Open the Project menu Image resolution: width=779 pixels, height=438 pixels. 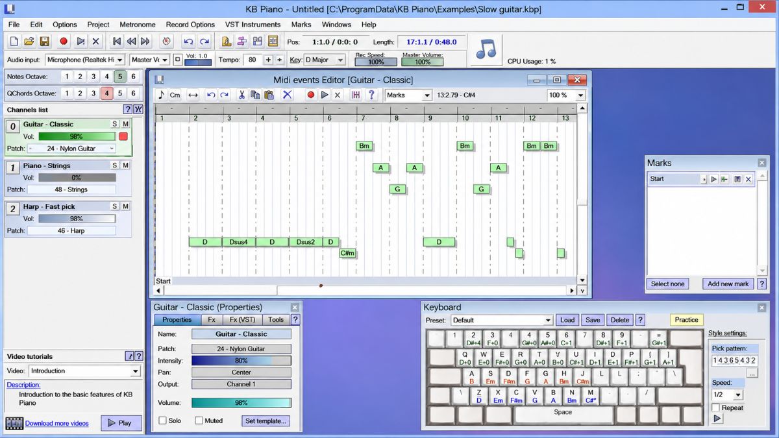point(99,25)
